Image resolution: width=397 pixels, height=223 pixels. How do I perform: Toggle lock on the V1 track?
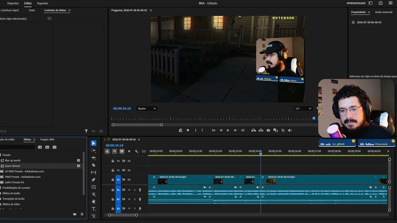pos(113,180)
